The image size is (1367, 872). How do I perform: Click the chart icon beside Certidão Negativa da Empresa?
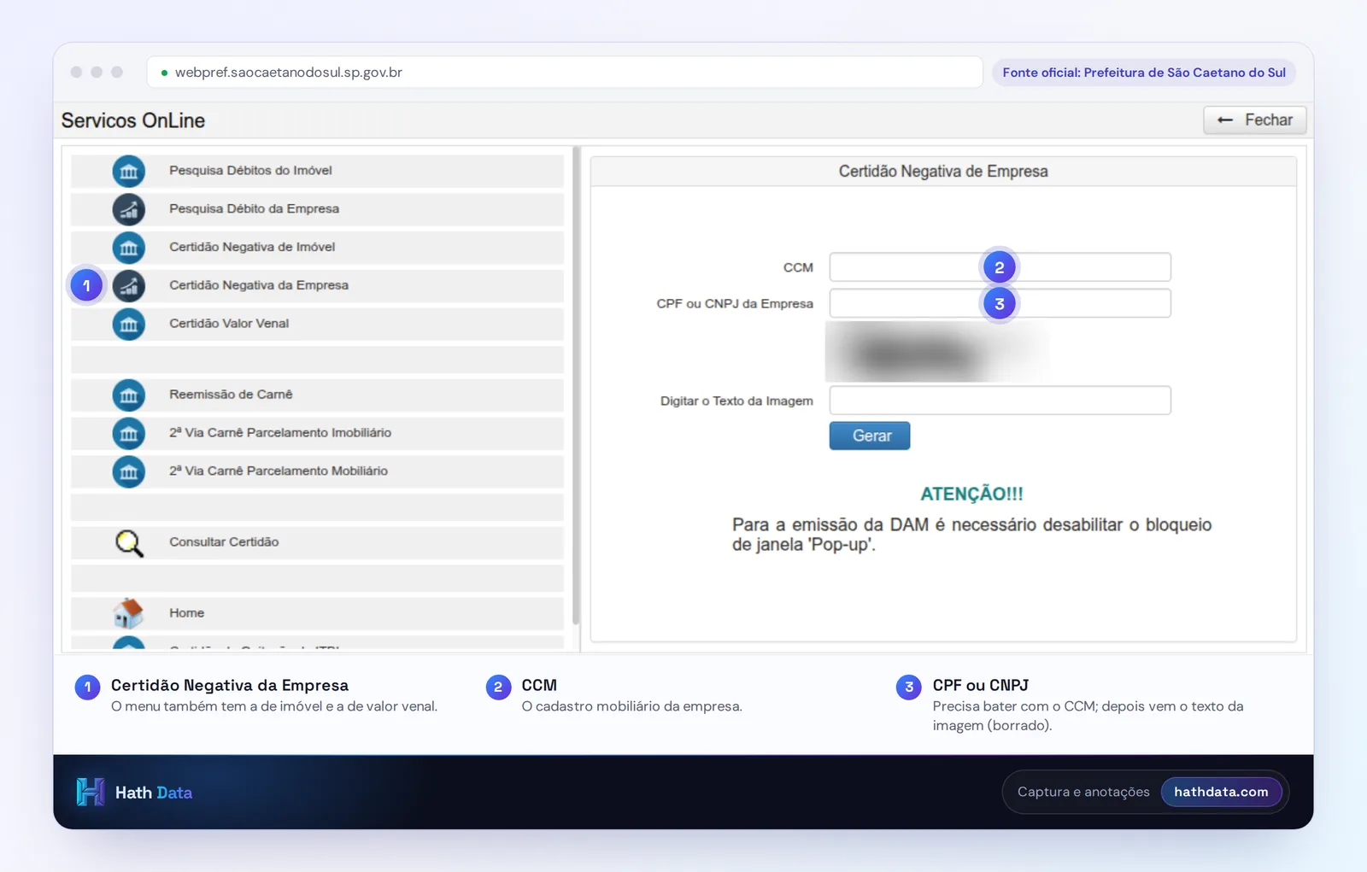pyautogui.click(x=129, y=286)
